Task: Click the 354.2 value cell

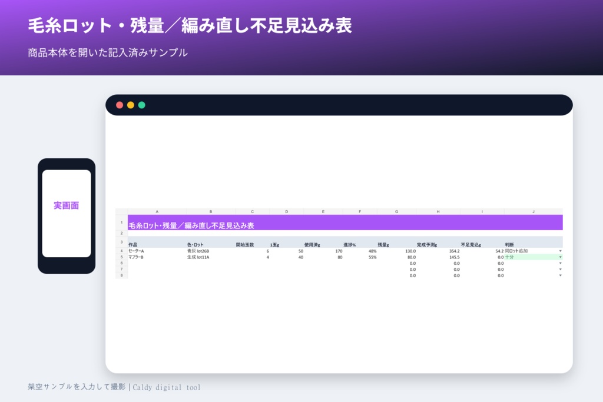Action: (x=438, y=251)
